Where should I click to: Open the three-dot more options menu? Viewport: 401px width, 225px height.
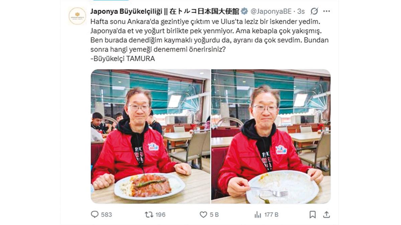[x=326, y=11]
